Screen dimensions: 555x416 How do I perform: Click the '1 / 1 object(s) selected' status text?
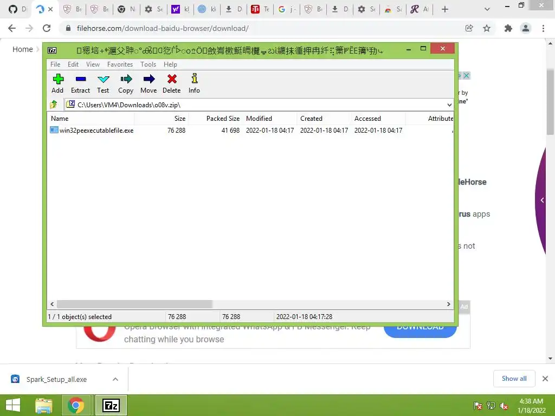tap(80, 316)
